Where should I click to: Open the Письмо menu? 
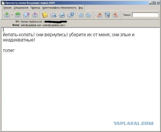tap(8, 8)
